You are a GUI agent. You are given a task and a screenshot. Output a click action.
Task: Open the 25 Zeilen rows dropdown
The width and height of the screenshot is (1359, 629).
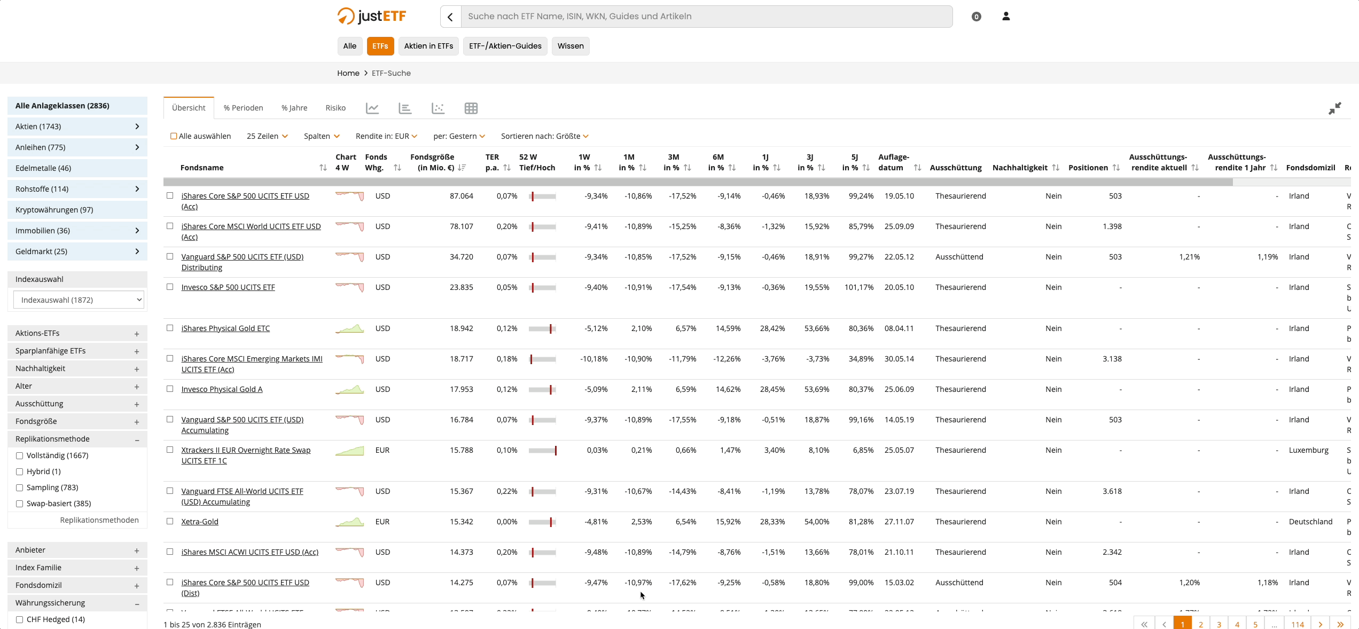(x=267, y=136)
